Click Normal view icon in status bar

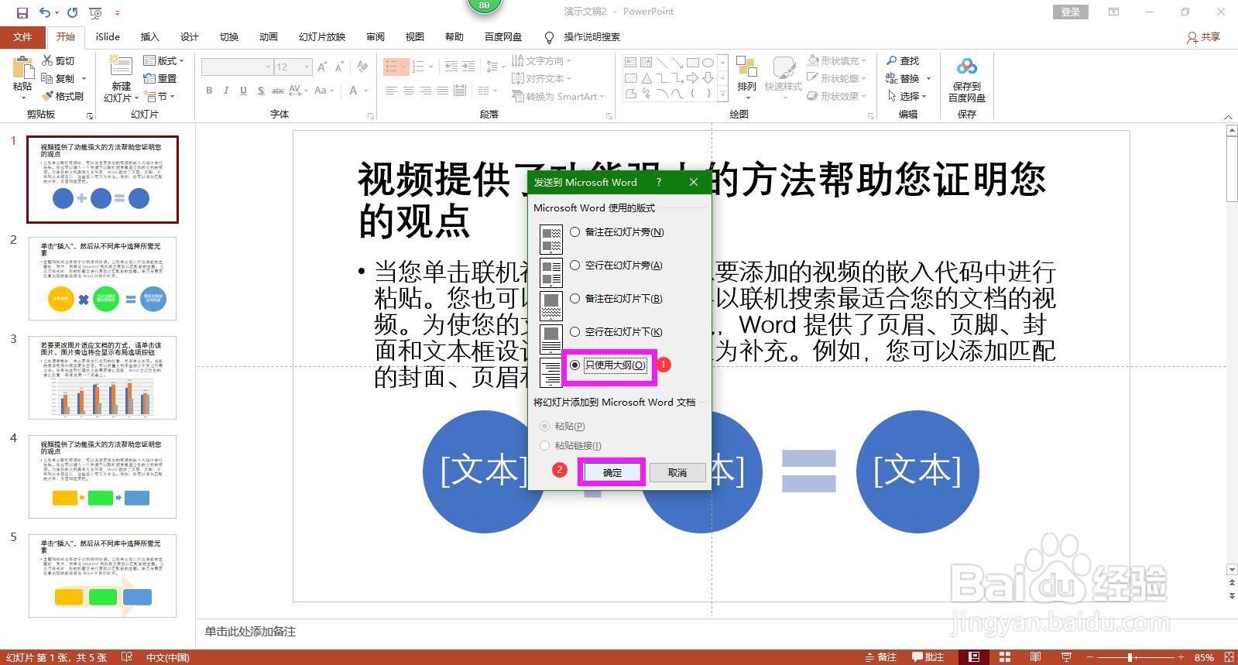point(974,657)
